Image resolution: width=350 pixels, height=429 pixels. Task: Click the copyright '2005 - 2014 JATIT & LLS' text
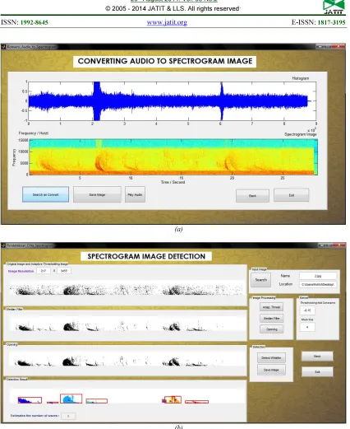[173, 8]
